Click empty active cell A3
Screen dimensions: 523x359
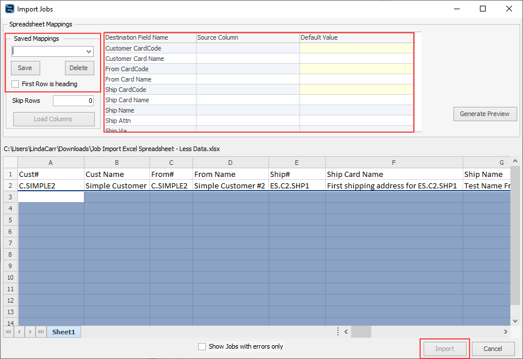(51, 197)
